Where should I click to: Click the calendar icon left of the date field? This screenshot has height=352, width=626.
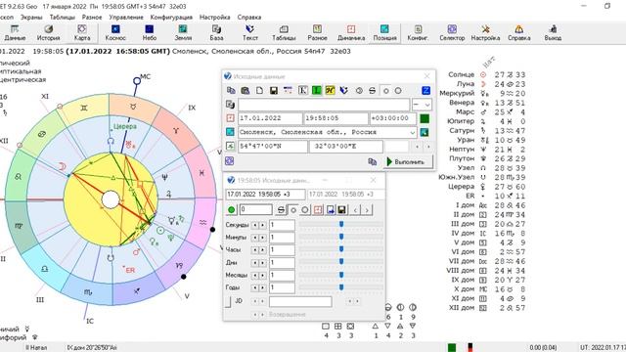coord(231,118)
